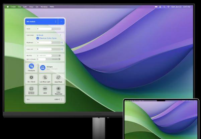The width and height of the screenshot is (201, 139).
Task: Expand the monitor model selector dropdown
Action: (x=56, y=22)
